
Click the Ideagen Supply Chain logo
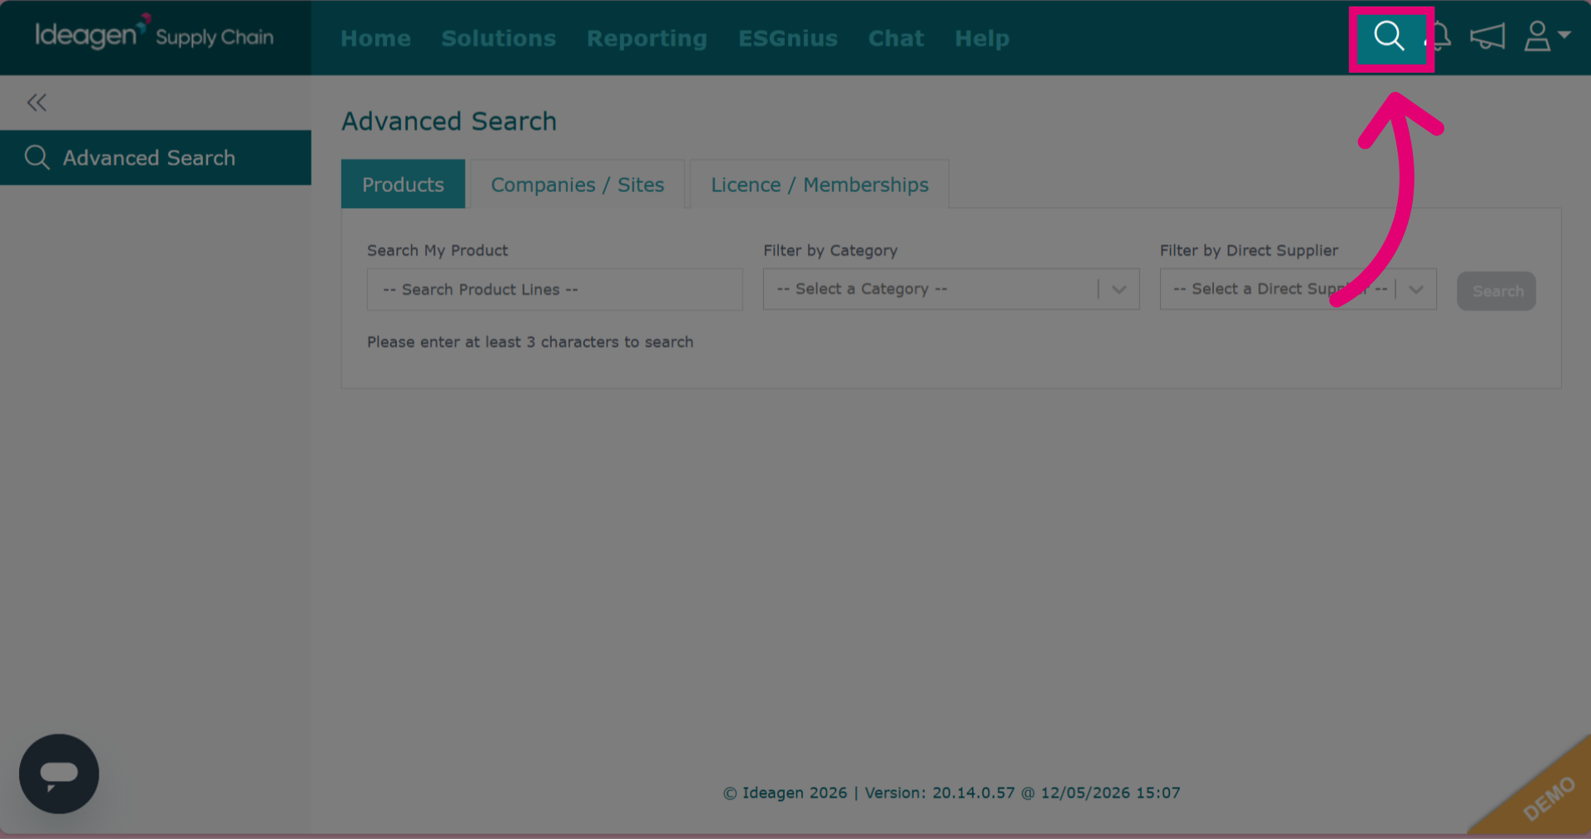pos(154,35)
